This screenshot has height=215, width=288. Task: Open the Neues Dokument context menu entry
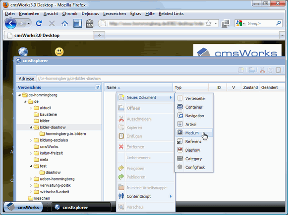click(x=145, y=97)
